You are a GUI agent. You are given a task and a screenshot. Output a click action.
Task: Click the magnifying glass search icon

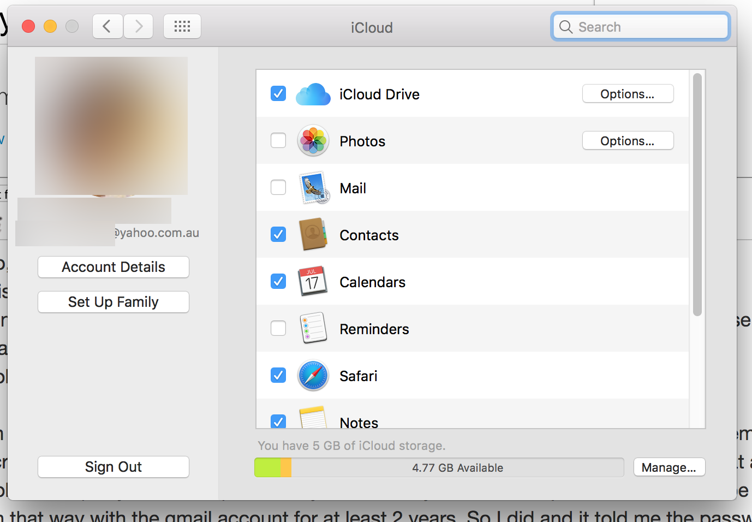pos(566,27)
